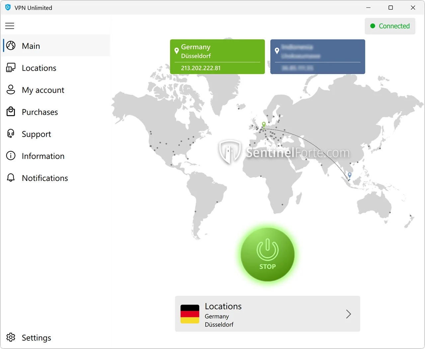Open Information section
This screenshot has height=349, width=425.
click(x=55, y=156)
